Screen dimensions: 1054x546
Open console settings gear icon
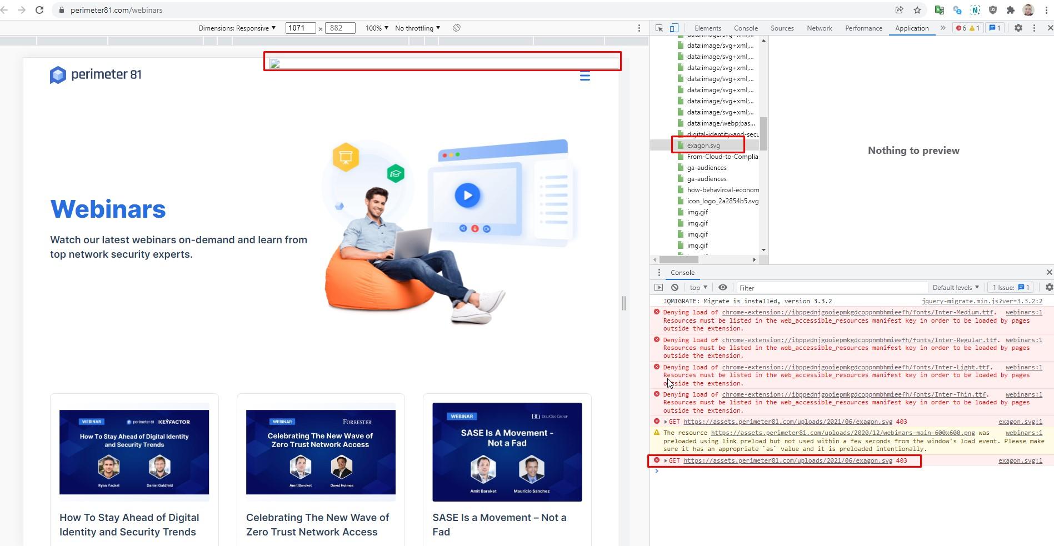point(1048,287)
